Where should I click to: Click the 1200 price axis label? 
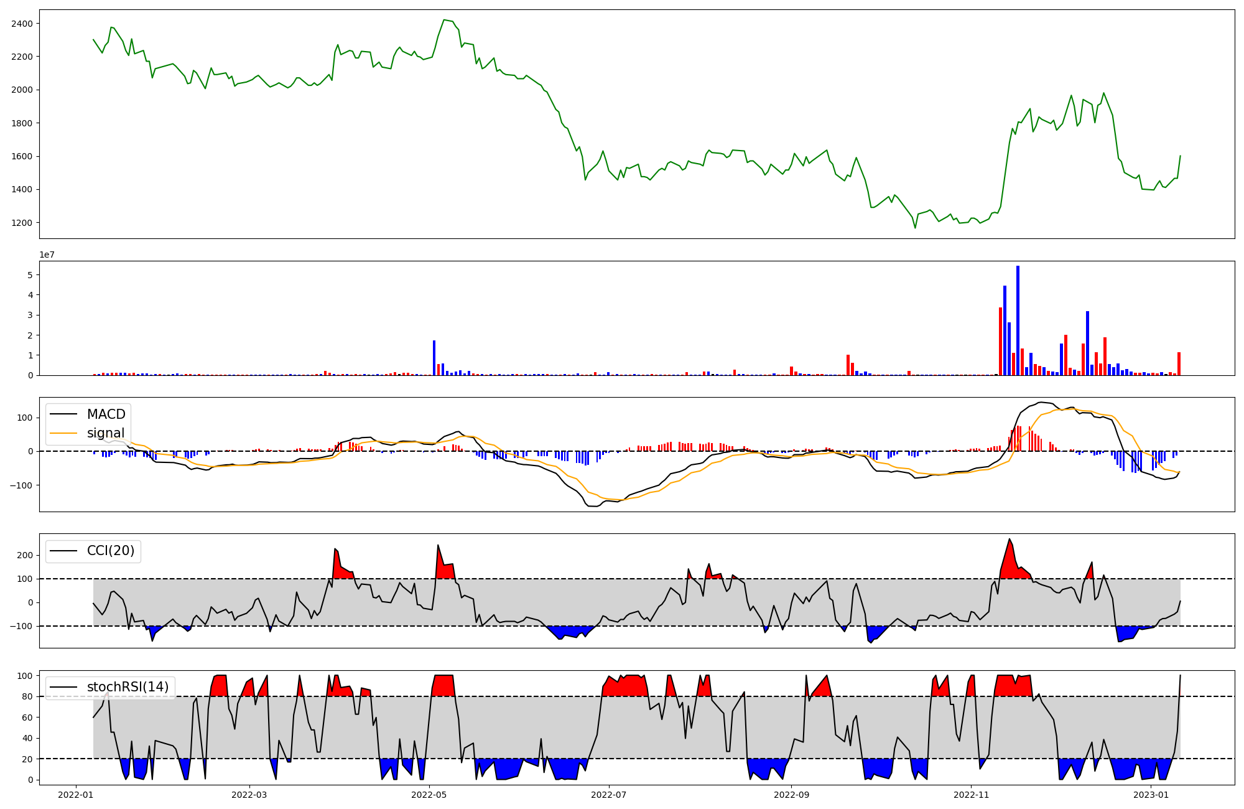pyautogui.click(x=22, y=223)
